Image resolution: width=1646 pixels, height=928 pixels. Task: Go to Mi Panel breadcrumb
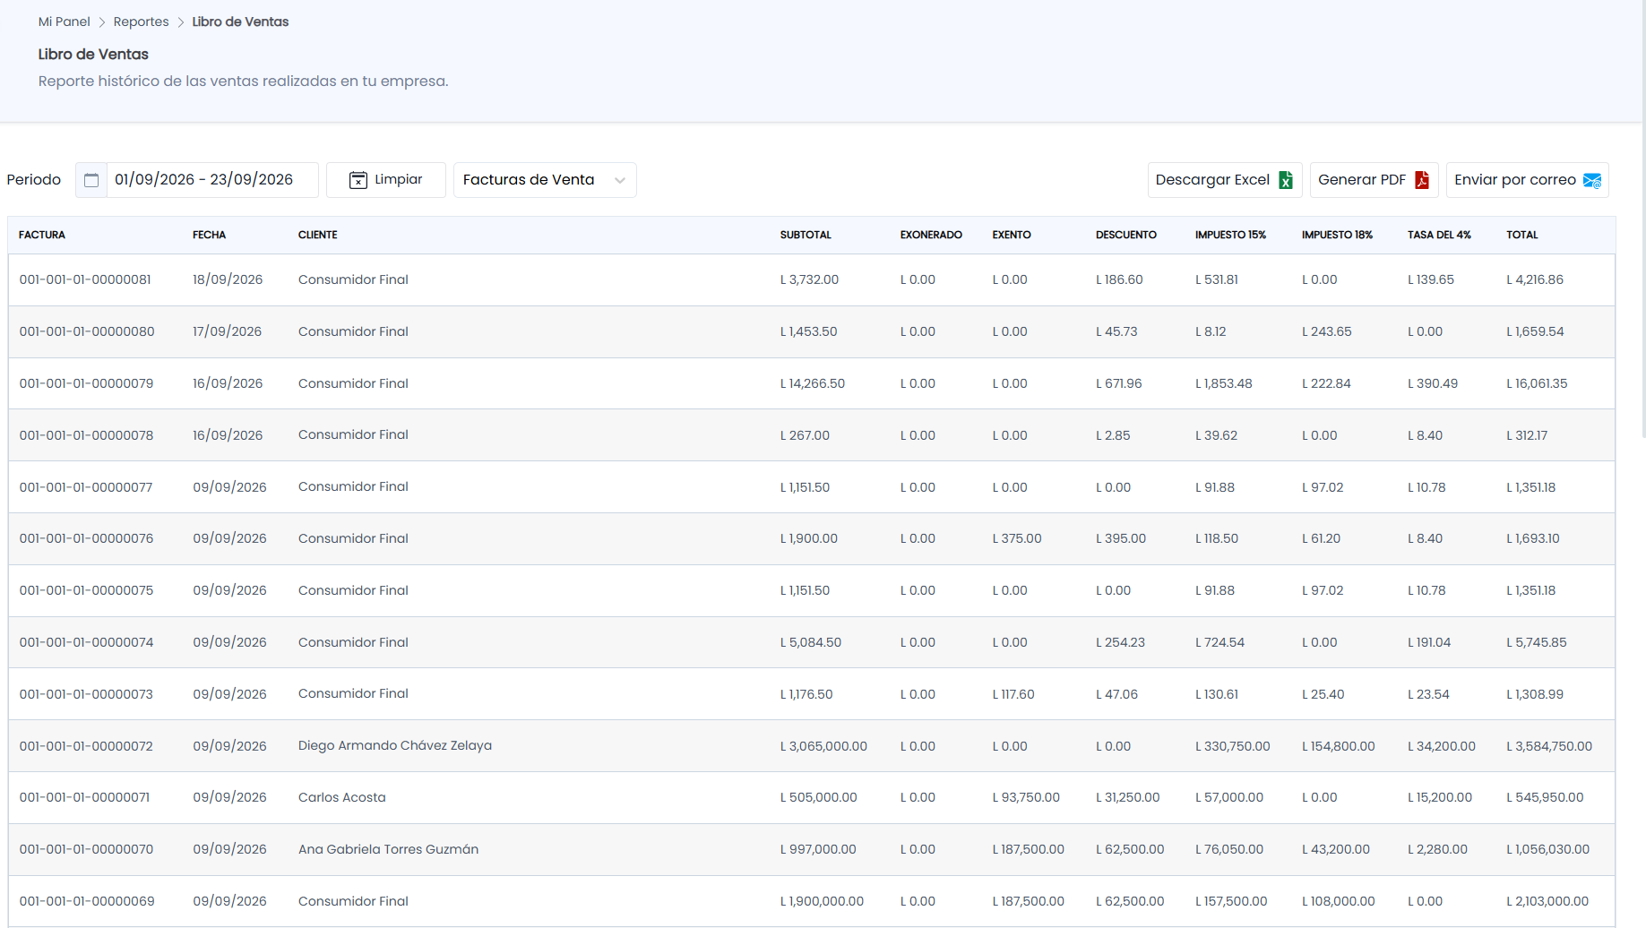click(65, 21)
